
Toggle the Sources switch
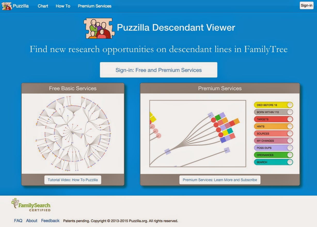(x=274, y=133)
